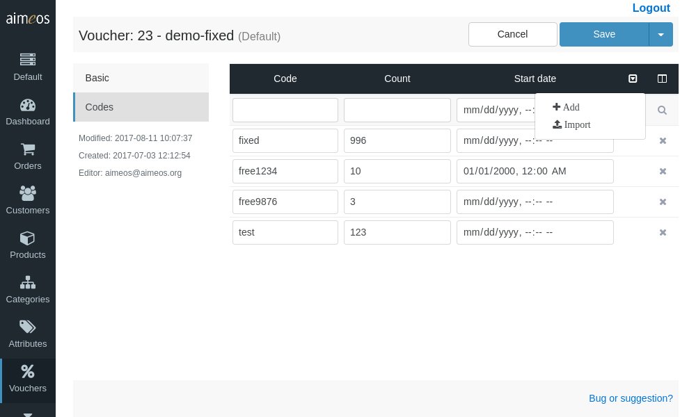Image resolution: width=696 pixels, height=417 pixels.
Task: Open the table actions caret menu
Action: pos(633,79)
